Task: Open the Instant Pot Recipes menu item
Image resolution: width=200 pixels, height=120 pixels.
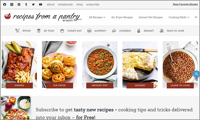Action: (151, 17)
